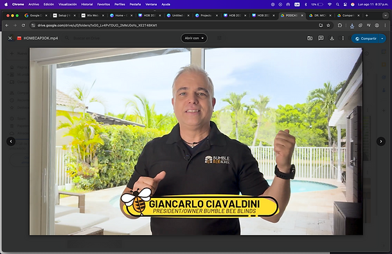
Task: Open the Apple menu
Action: tap(6, 5)
